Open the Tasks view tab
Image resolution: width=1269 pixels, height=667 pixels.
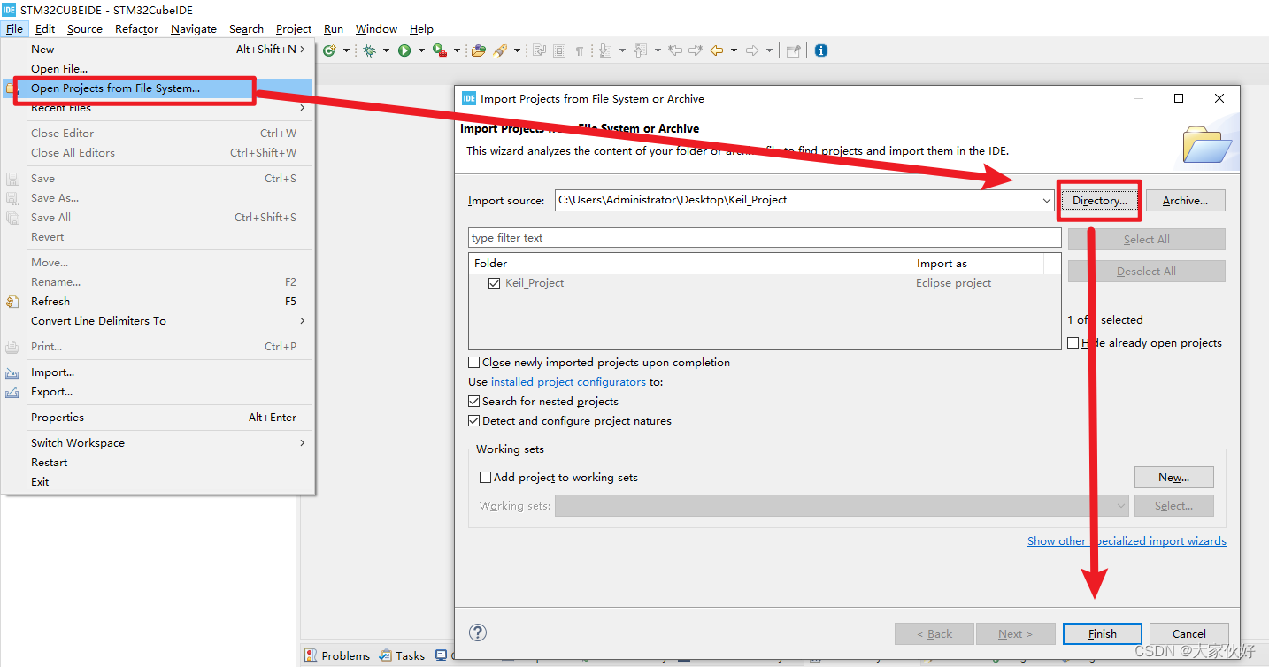click(402, 655)
